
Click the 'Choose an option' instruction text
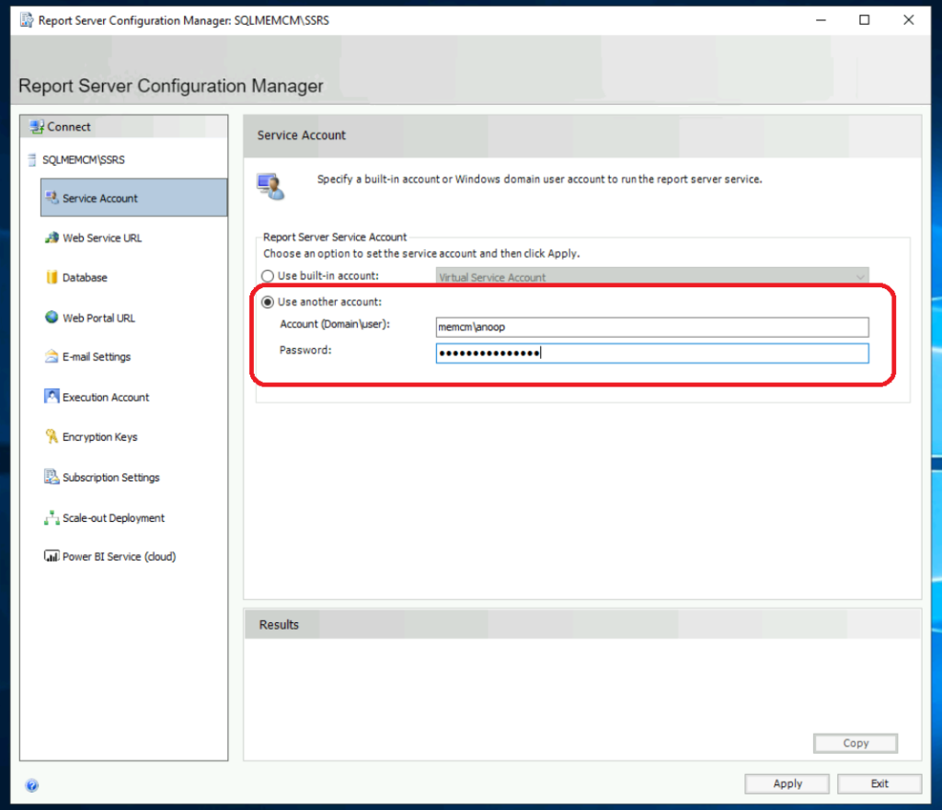tap(421, 253)
